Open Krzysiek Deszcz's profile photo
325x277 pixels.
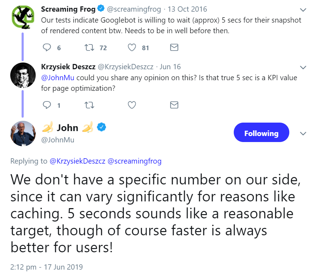[x=23, y=75]
